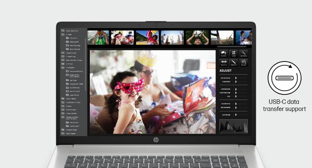Select the Rotate tool icon
This screenshot has width=312, height=168.
click(x=224, y=53)
